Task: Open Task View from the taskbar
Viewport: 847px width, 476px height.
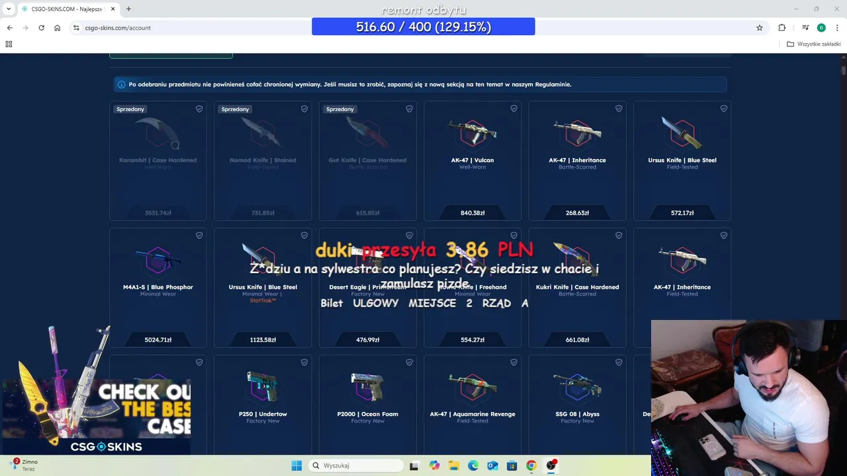Action: (414, 465)
